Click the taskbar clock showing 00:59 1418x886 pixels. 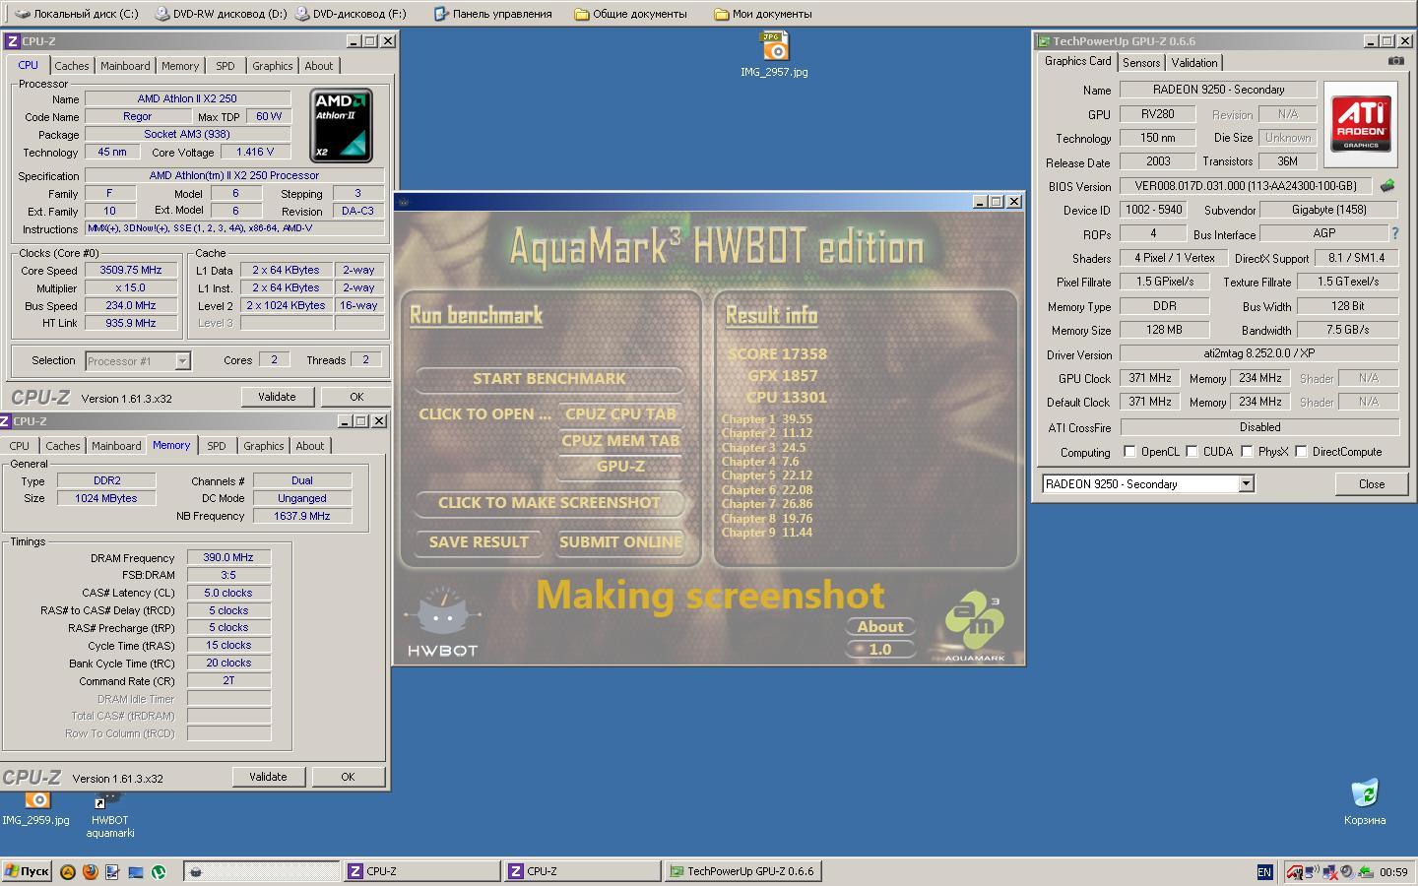point(1393,872)
